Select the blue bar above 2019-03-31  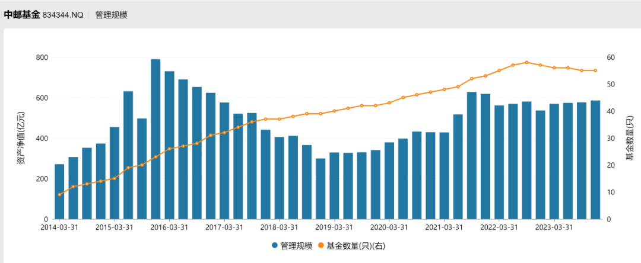click(334, 186)
